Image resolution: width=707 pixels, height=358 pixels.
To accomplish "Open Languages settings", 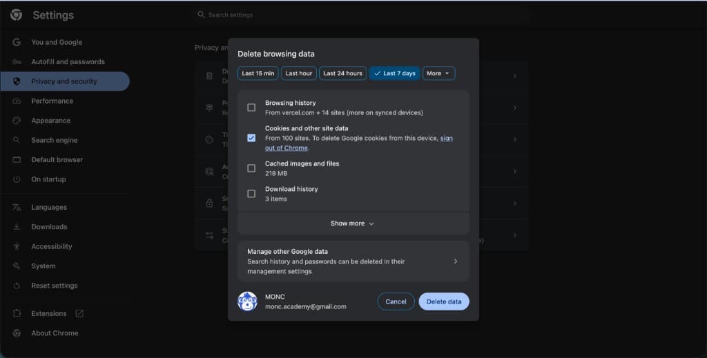I will (65, 207).
